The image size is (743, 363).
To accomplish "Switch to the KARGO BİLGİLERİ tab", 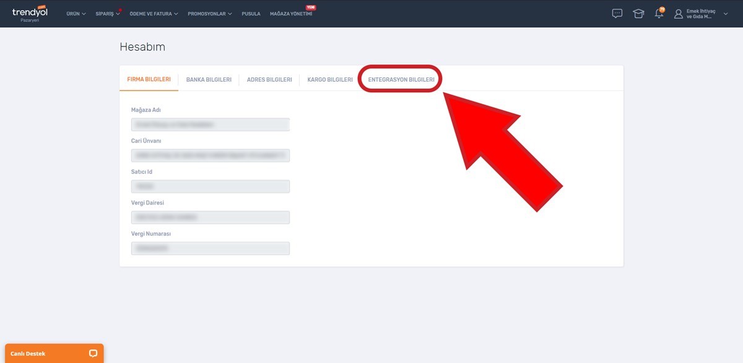I will (330, 79).
